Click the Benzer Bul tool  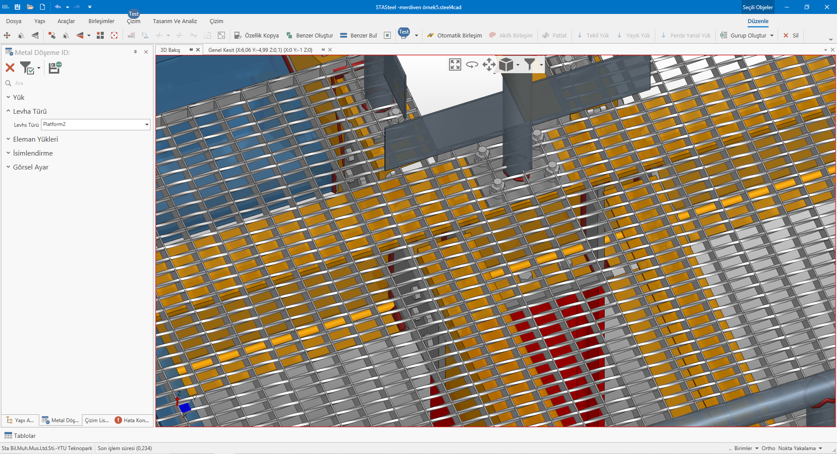(358, 36)
